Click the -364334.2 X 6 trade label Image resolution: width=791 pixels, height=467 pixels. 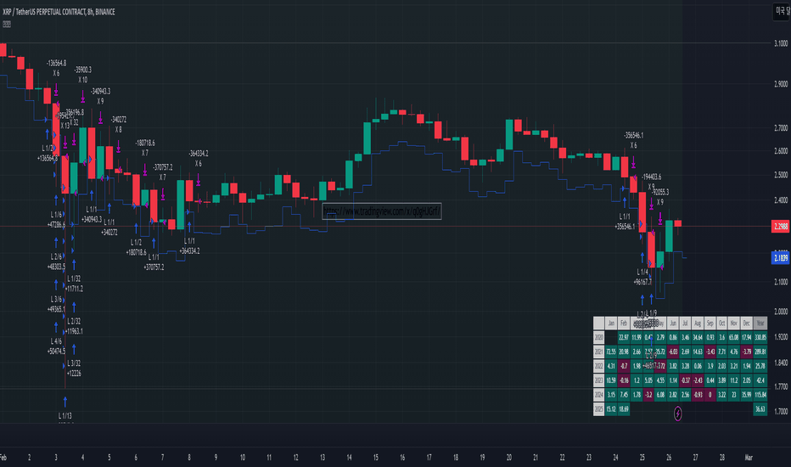(199, 159)
